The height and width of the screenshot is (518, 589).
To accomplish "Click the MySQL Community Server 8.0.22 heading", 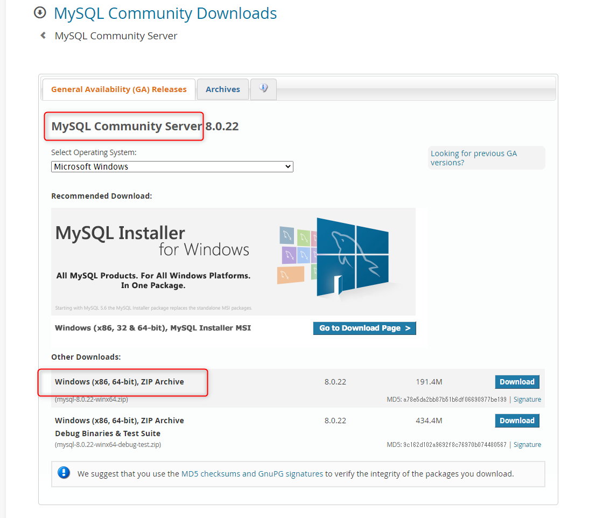I will click(x=145, y=126).
